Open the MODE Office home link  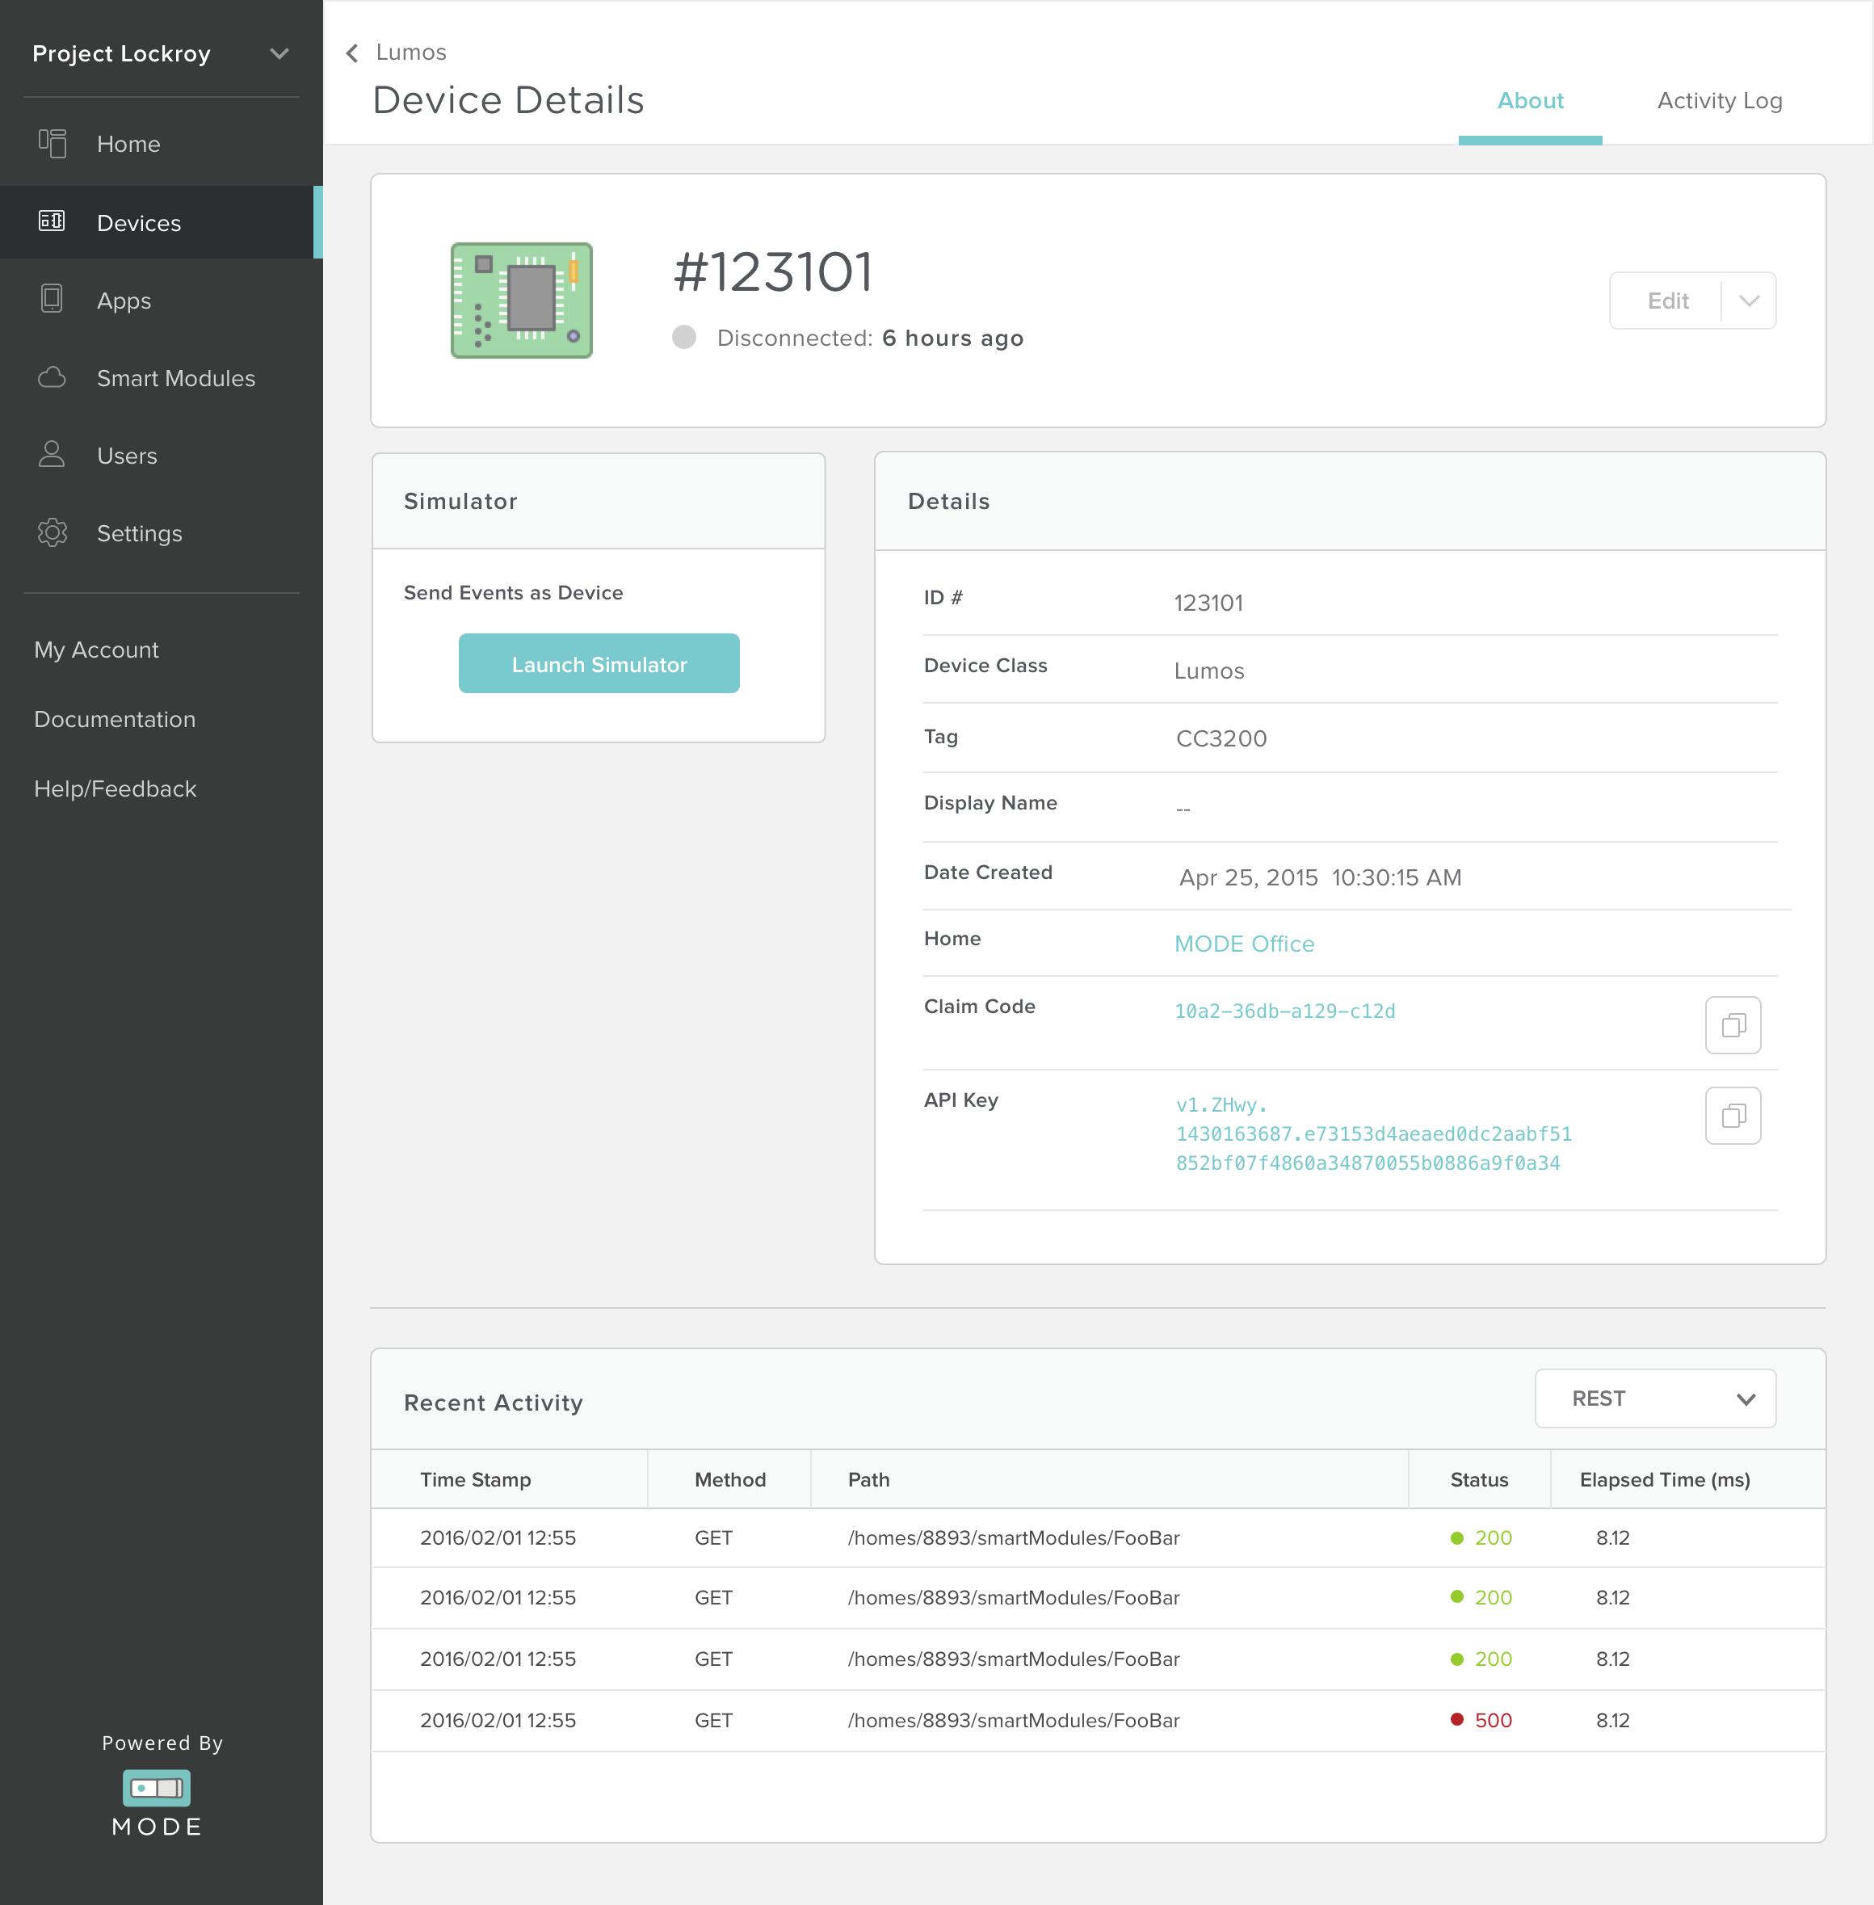[x=1244, y=943]
